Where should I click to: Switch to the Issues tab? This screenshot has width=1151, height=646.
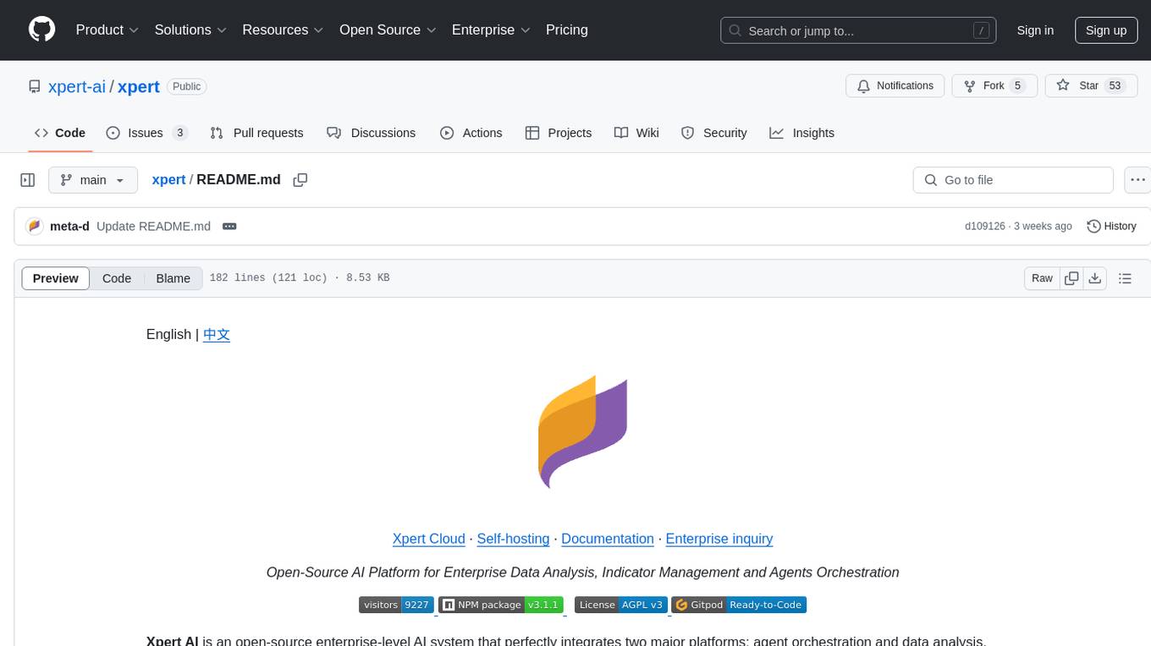[146, 133]
